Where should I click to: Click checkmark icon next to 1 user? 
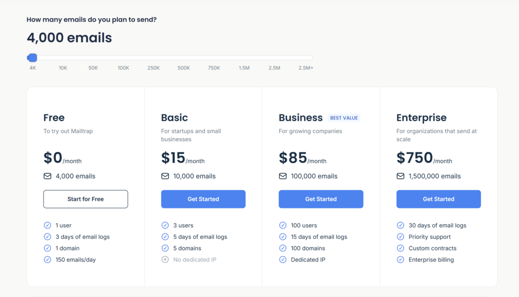click(x=47, y=225)
